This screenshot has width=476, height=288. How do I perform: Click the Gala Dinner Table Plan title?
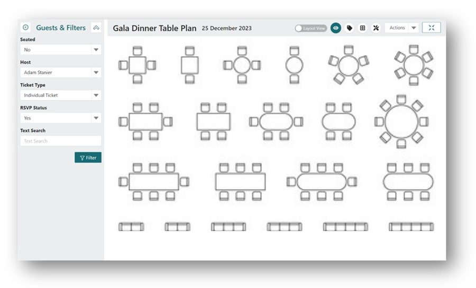coord(154,28)
